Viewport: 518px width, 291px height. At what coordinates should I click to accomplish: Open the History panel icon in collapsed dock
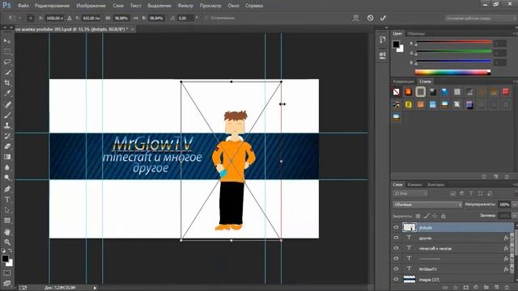[x=383, y=40]
